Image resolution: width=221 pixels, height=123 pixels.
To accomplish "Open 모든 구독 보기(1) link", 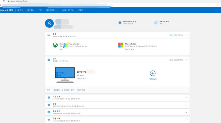I will pyautogui.click(x=176, y=35).
